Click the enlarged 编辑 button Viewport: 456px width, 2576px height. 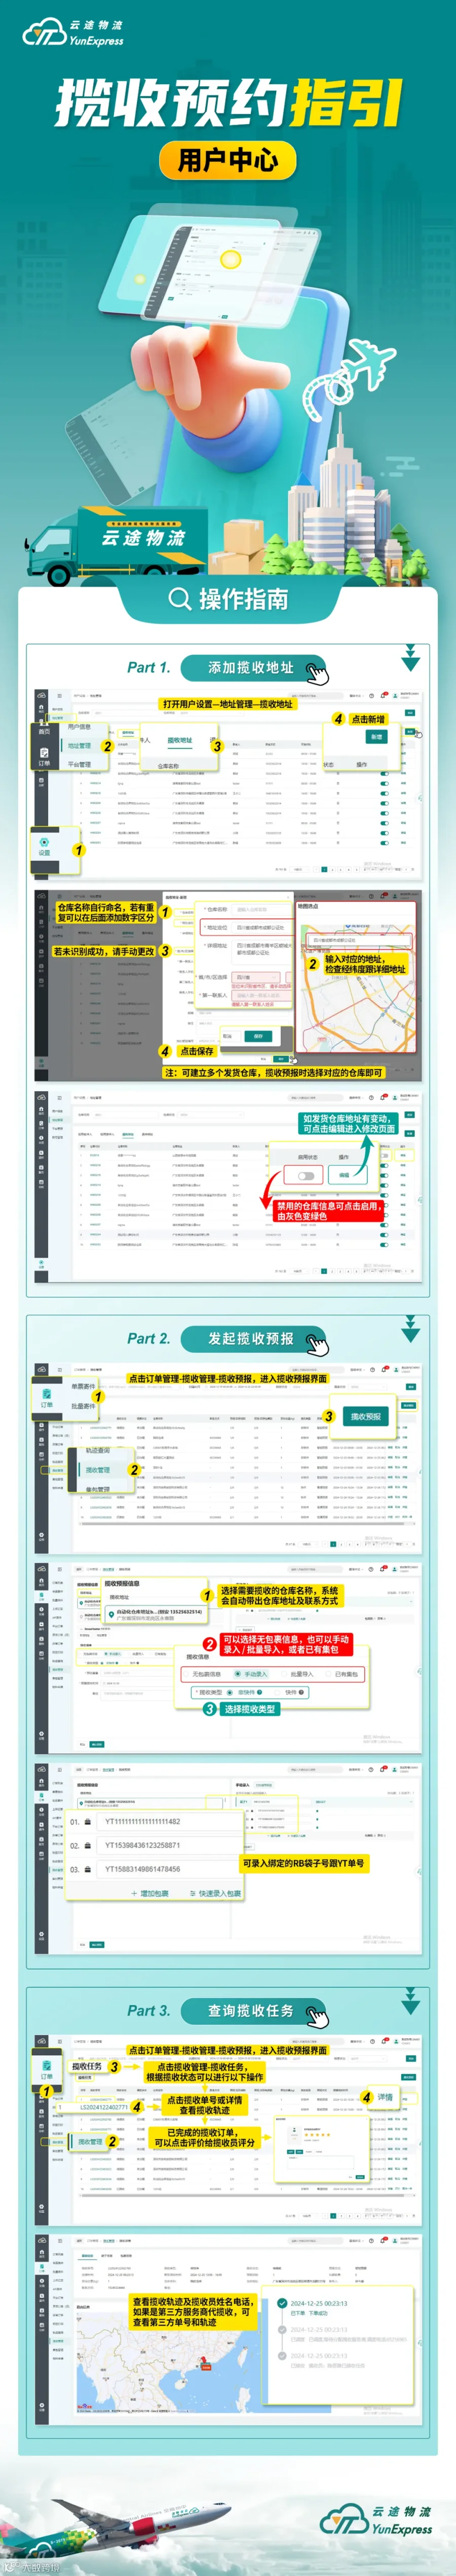[x=344, y=1175]
